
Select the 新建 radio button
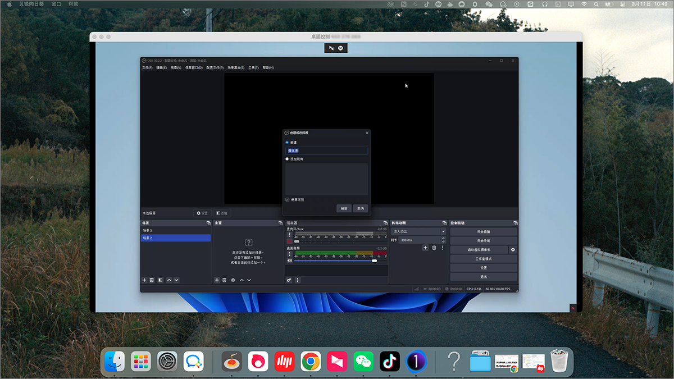tap(287, 143)
